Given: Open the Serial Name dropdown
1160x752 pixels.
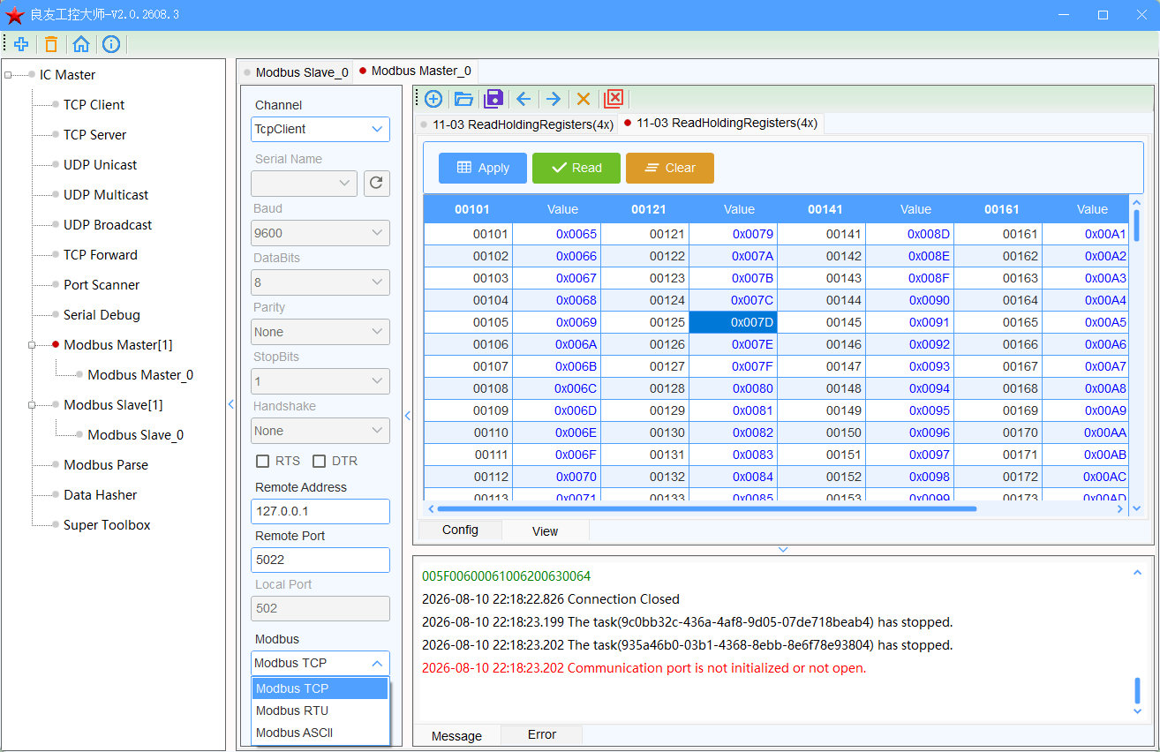Looking at the screenshot, I should (x=305, y=184).
